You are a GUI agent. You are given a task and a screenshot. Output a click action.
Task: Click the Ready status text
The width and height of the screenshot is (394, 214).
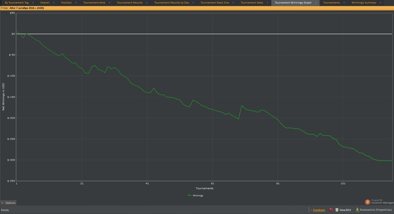pos(5,210)
